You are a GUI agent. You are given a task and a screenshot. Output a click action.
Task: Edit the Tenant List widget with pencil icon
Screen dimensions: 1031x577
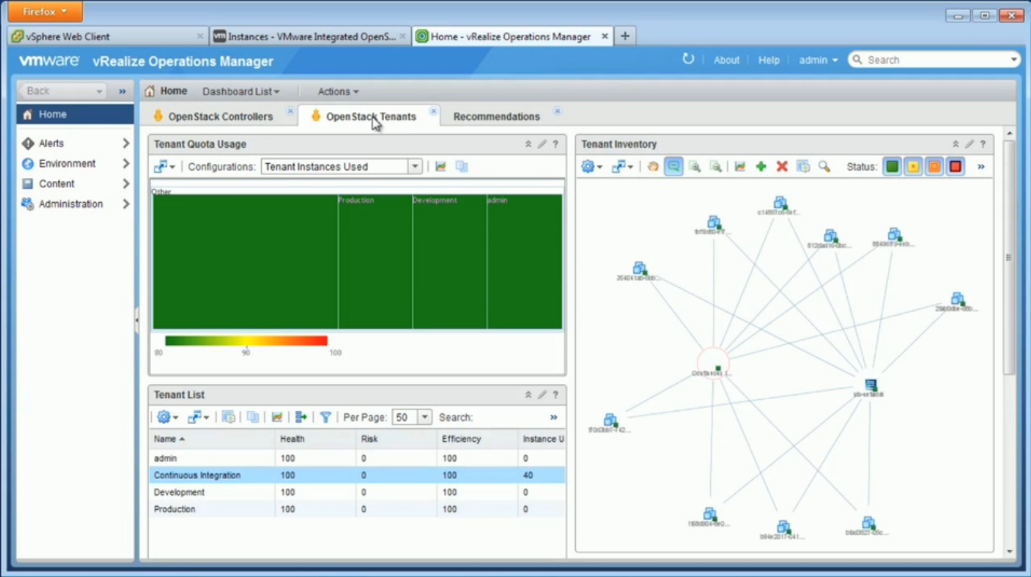click(542, 395)
